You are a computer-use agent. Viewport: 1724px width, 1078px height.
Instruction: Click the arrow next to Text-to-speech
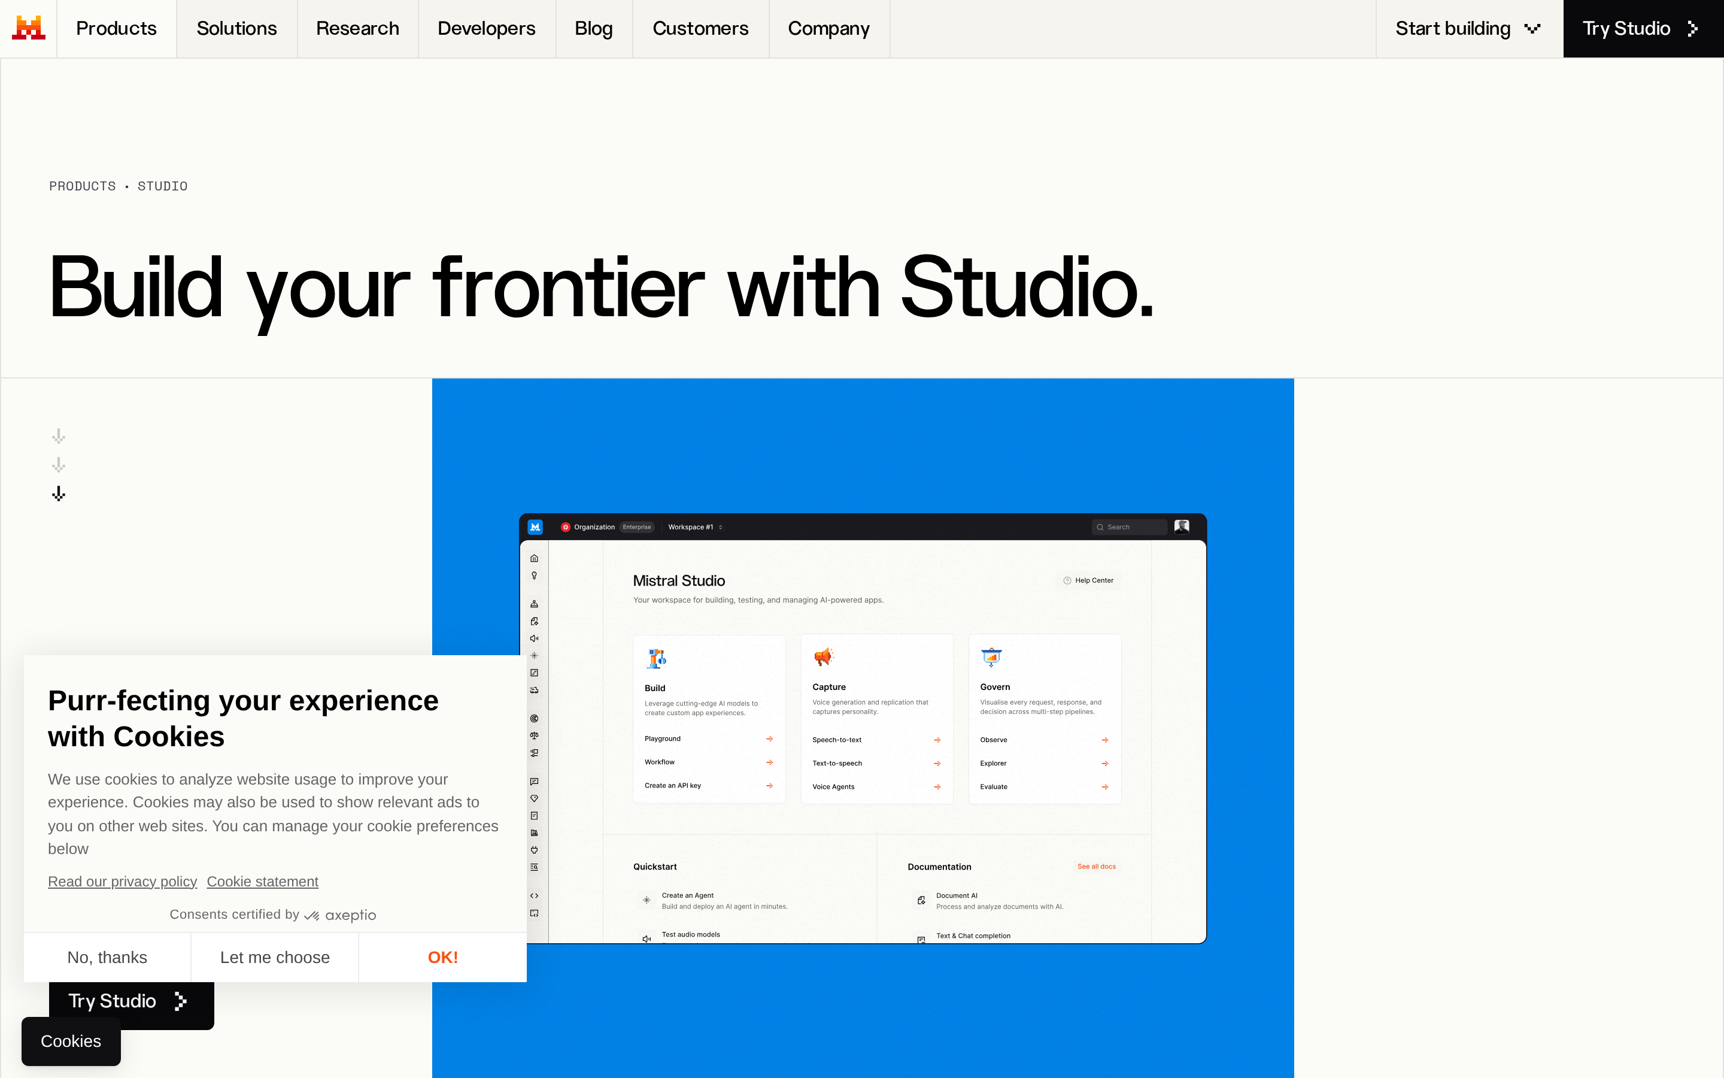pyautogui.click(x=937, y=764)
